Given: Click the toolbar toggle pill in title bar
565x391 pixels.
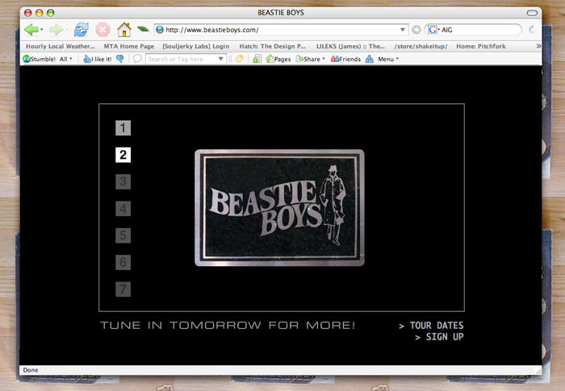Looking at the screenshot, I should pyautogui.click(x=532, y=13).
